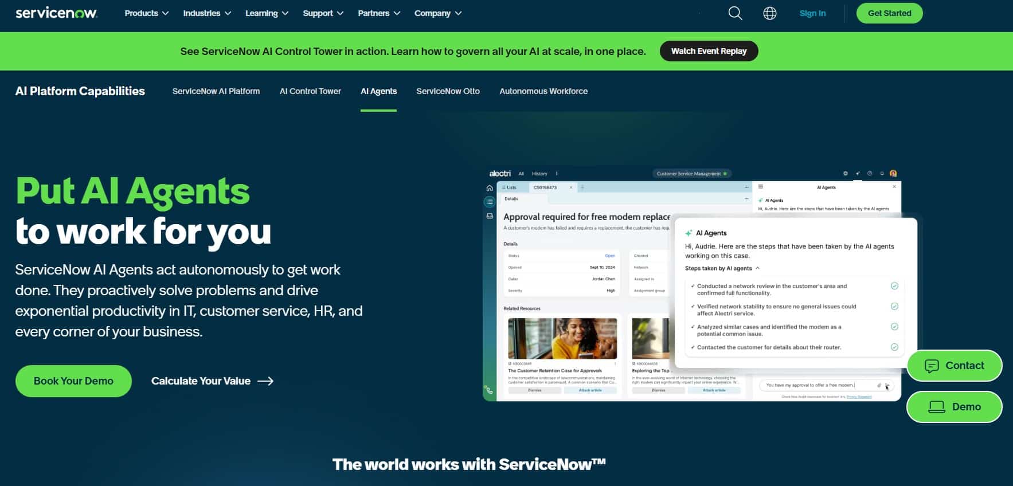Click Watch Event Replay button

point(709,51)
